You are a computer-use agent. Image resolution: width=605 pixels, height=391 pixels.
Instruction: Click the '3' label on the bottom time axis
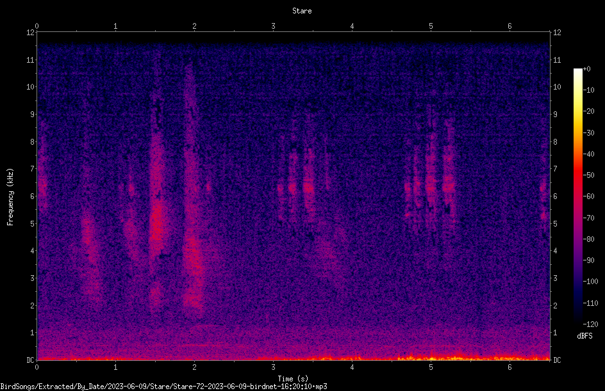(273, 367)
